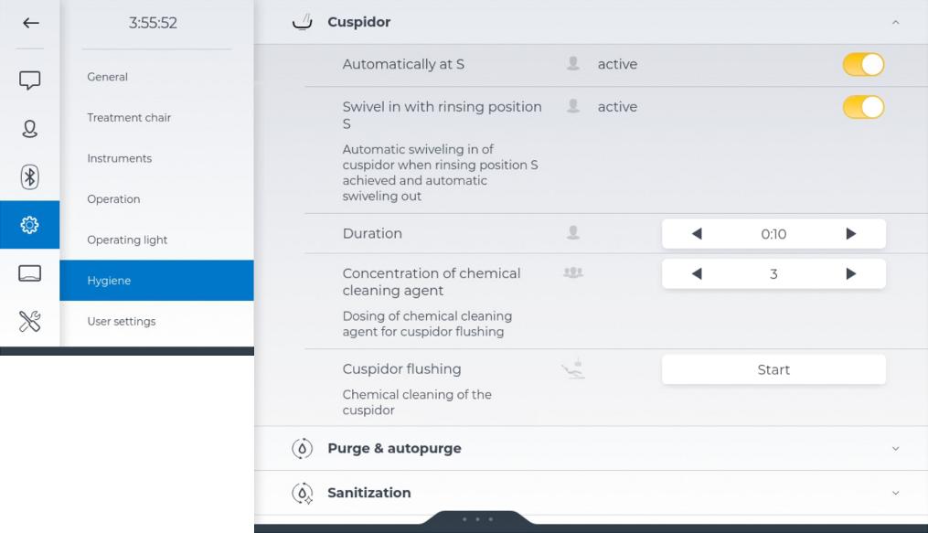The image size is (928, 533).
Task: Turn off Swivel in with rinsing toggle
Action: 863,107
